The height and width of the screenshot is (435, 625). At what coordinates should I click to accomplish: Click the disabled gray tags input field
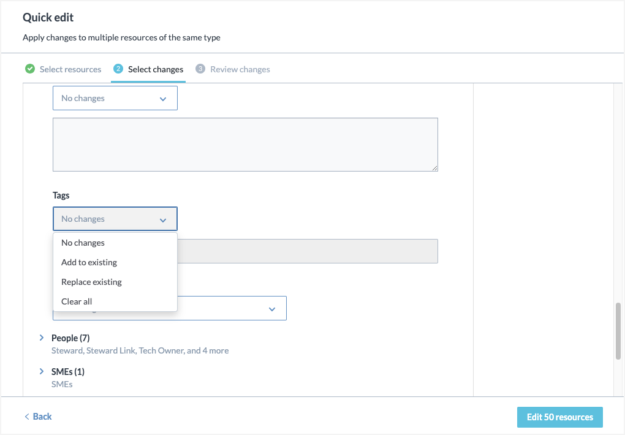(x=308, y=251)
